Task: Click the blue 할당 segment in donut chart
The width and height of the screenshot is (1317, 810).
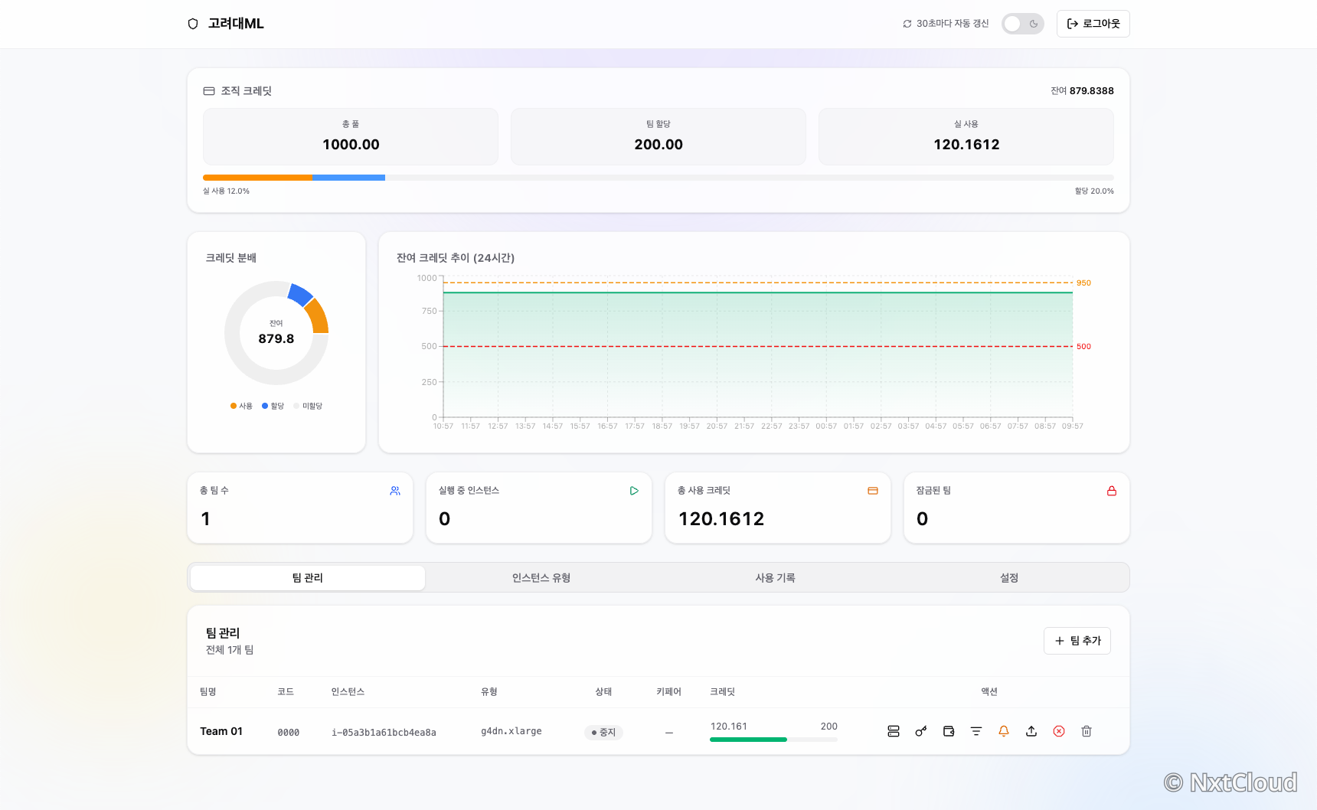Action: (x=300, y=295)
